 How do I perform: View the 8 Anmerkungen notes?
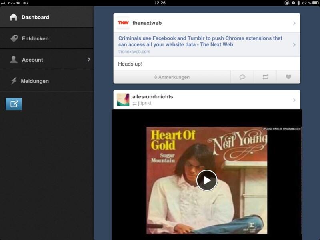click(172, 77)
